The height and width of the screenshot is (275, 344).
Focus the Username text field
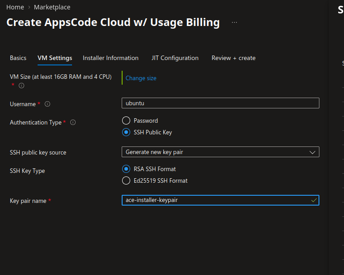[x=220, y=103]
